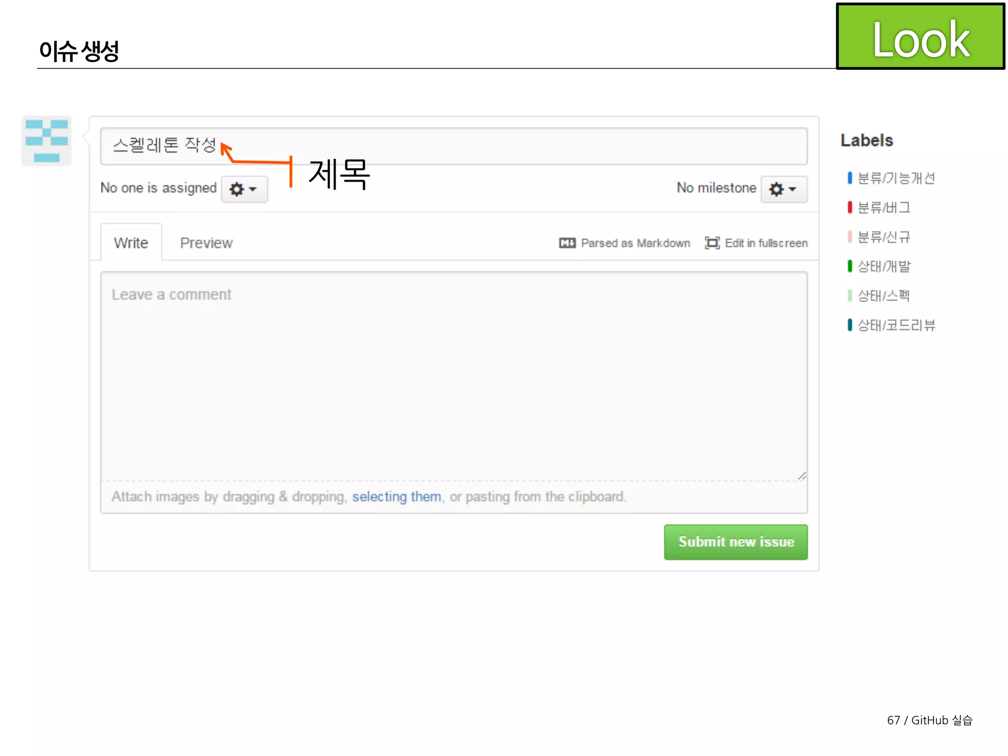This screenshot has width=1008, height=756.
Task: Open the assignee gear dropdown
Action: click(x=244, y=189)
